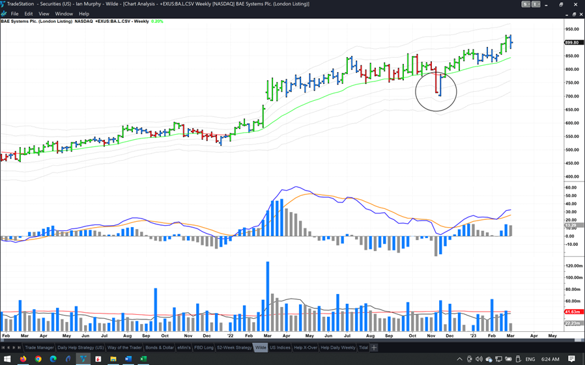Go to next workspace tab arrow

click(x=14, y=347)
